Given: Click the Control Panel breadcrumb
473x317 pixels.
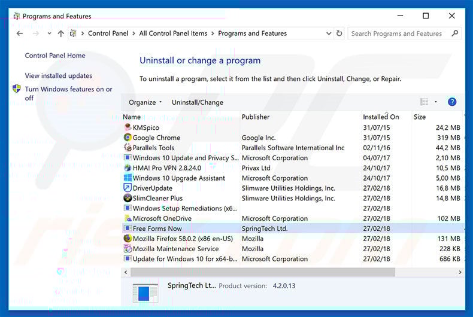Looking at the screenshot, I should (x=108, y=33).
